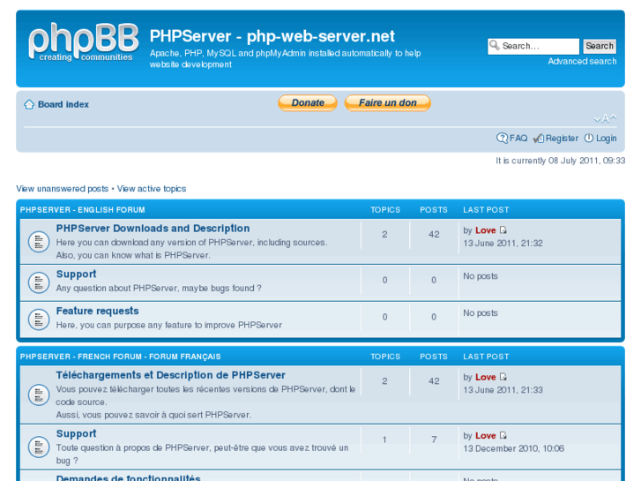The width and height of the screenshot is (641, 481).
Task: Open French Support forum
Action: [x=77, y=433]
